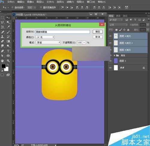
Task: Select the Zoom tool in toolbox
Action: tap(8, 61)
